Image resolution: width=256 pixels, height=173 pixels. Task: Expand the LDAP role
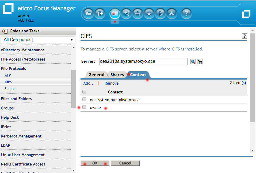[x=6, y=146]
